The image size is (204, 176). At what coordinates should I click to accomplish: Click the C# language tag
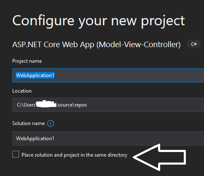(194, 44)
